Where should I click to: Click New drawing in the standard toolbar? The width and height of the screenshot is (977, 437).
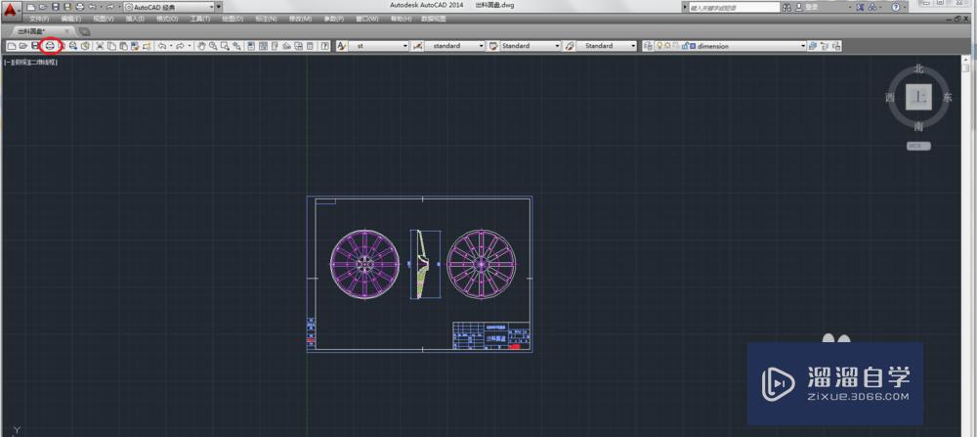pyautogui.click(x=12, y=46)
